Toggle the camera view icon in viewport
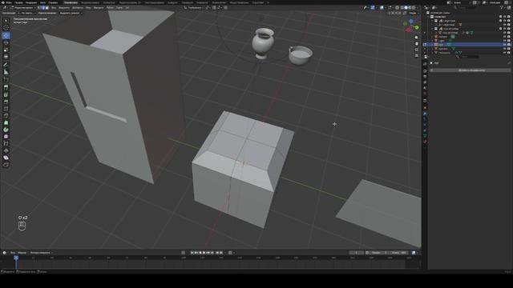Viewport: 513px width, 288px height. (417, 50)
